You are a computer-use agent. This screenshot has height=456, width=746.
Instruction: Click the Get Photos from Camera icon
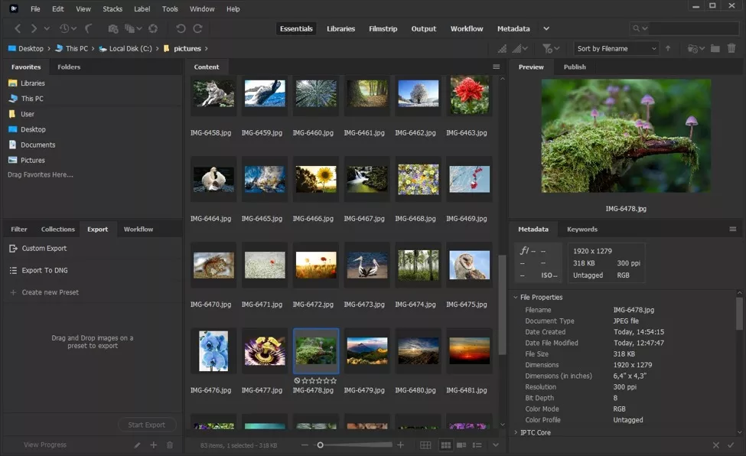pyautogui.click(x=113, y=28)
